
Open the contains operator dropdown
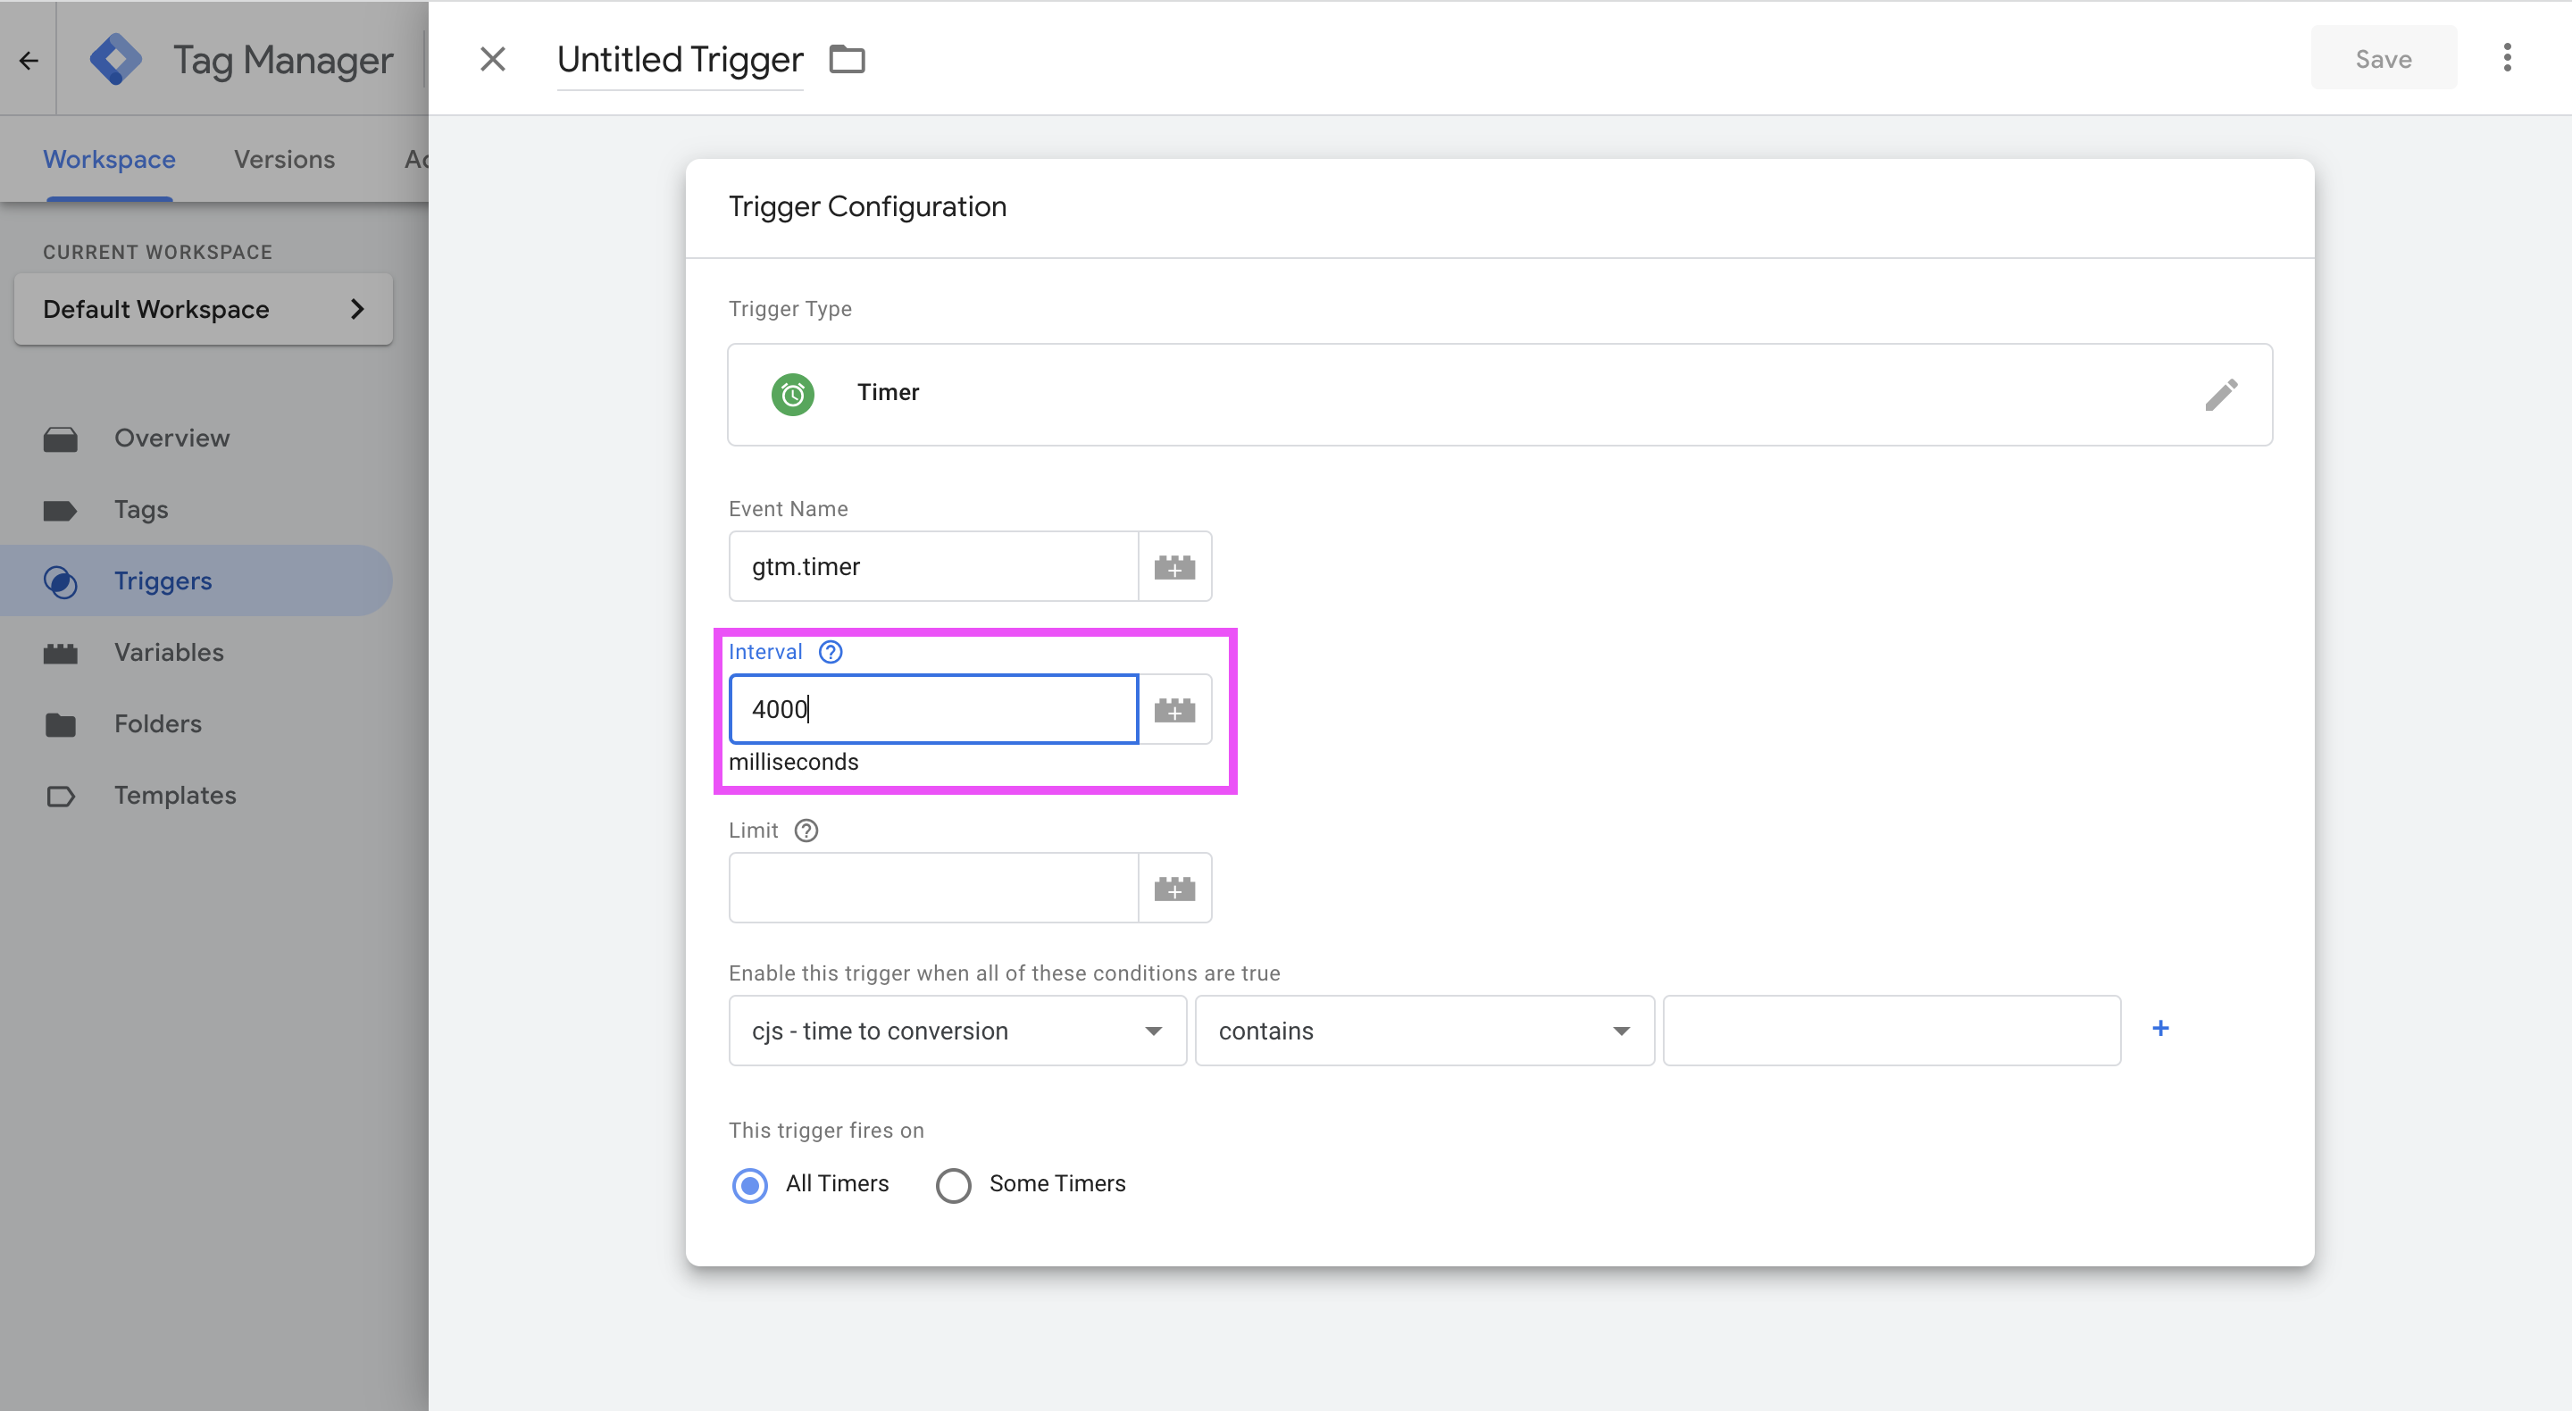(1424, 1031)
